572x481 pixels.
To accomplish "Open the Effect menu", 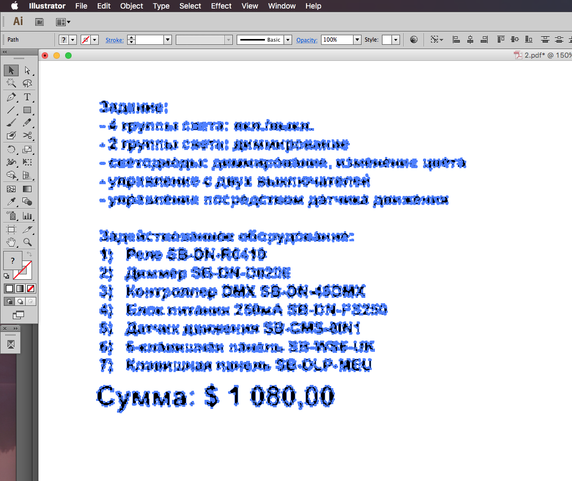I will (x=221, y=6).
